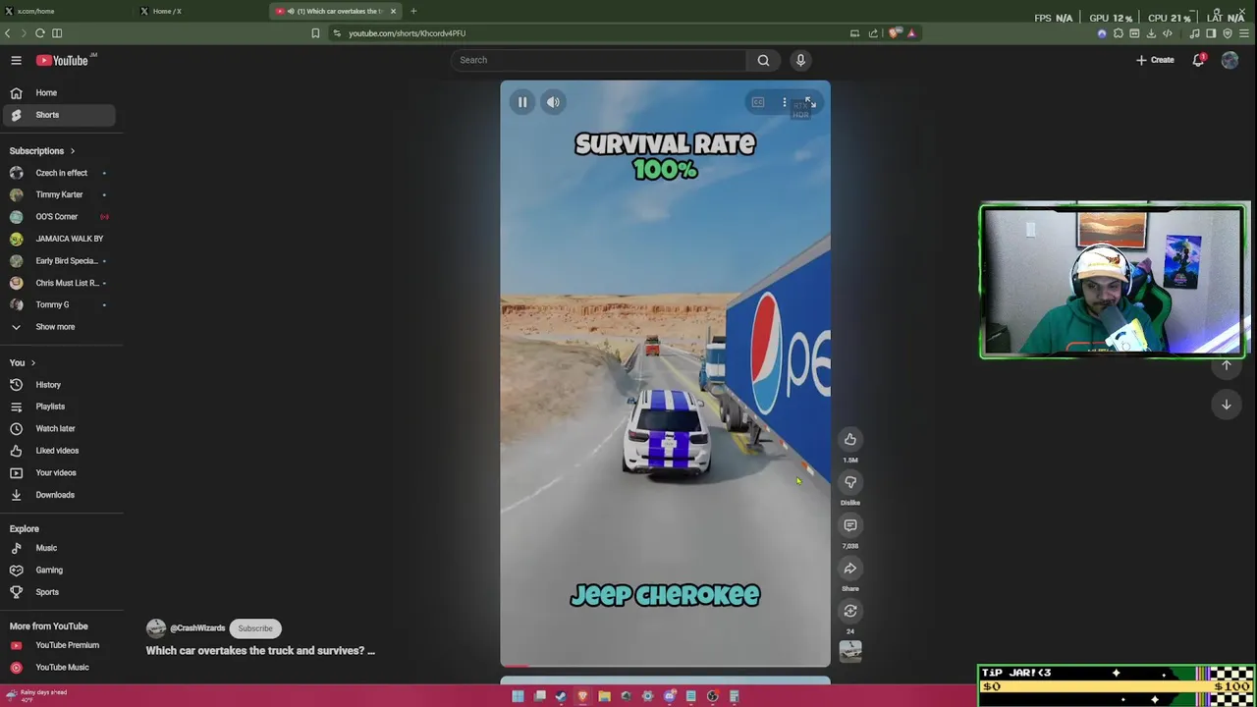This screenshot has height=707, width=1257.
Task: Mute the Shorts video volume
Action: click(x=554, y=102)
